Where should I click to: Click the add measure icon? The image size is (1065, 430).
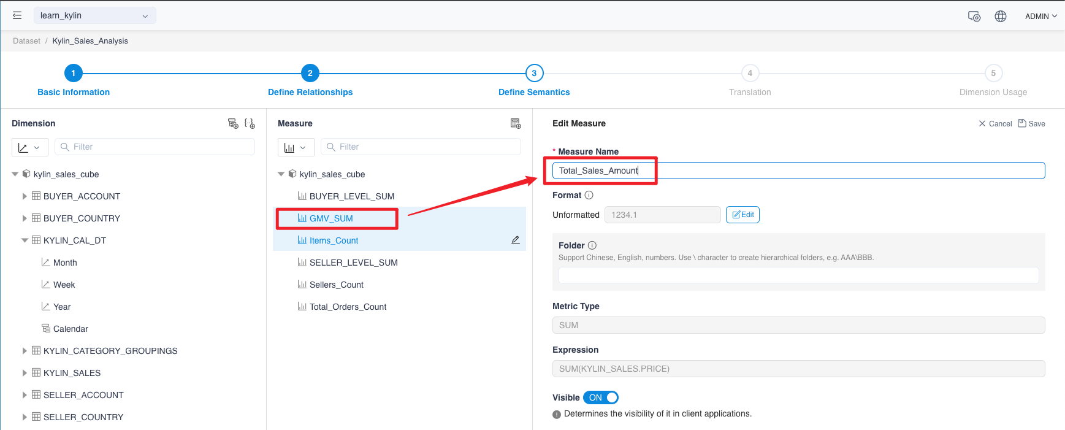(x=516, y=123)
